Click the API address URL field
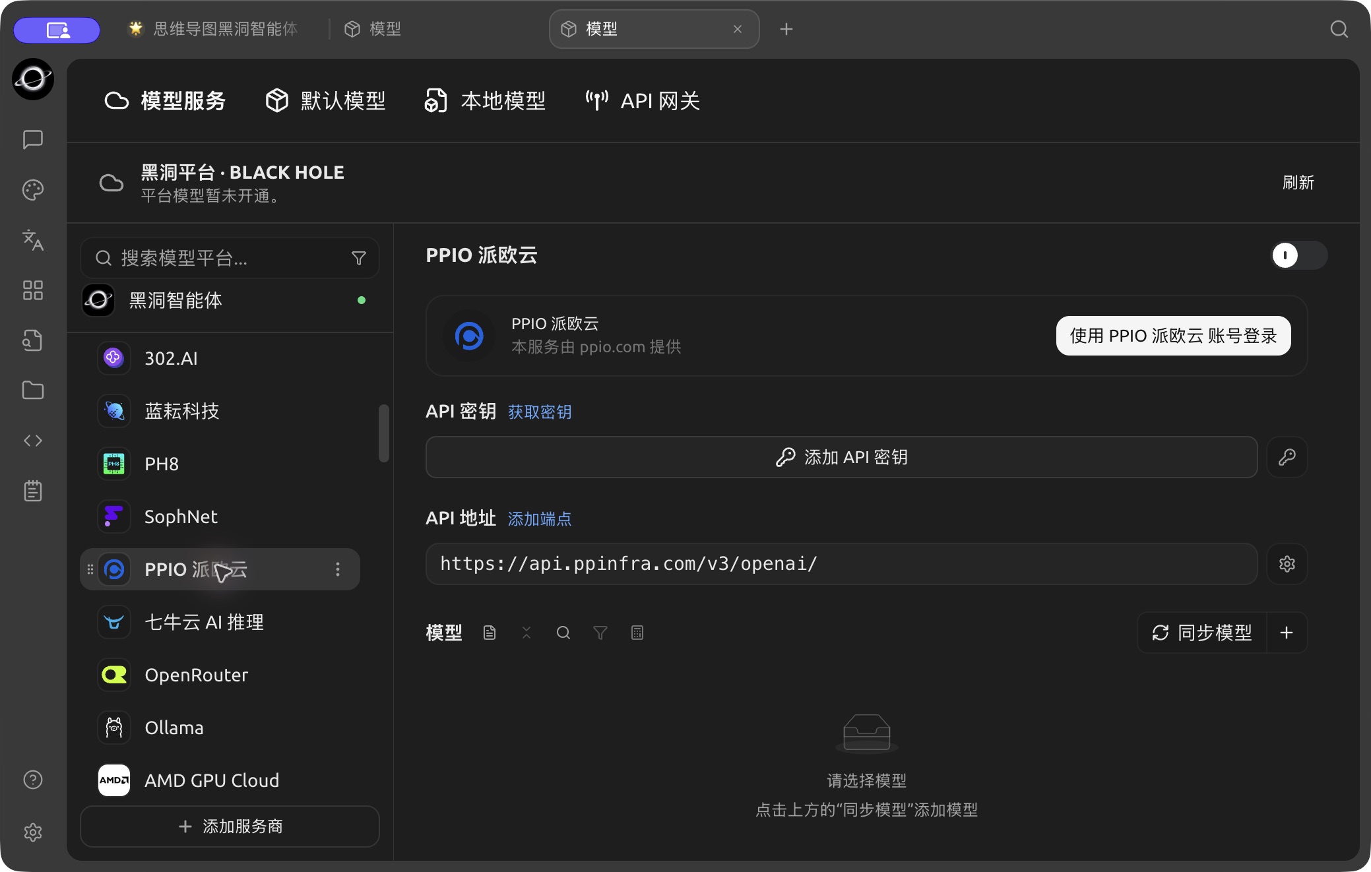Screen dimensions: 1371x872 pyautogui.click(x=842, y=564)
